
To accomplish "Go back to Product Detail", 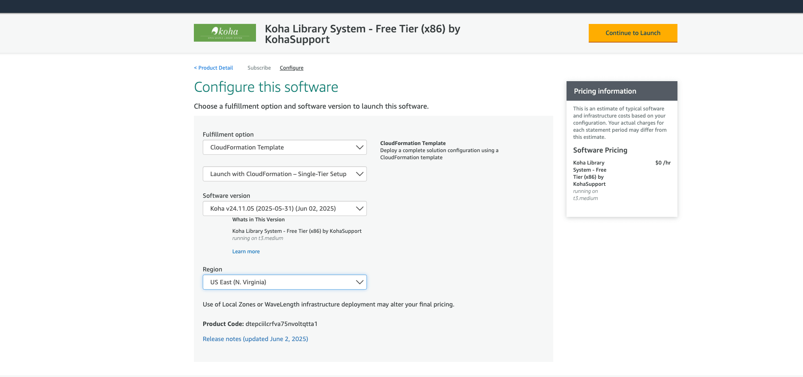I will pyautogui.click(x=213, y=68).
